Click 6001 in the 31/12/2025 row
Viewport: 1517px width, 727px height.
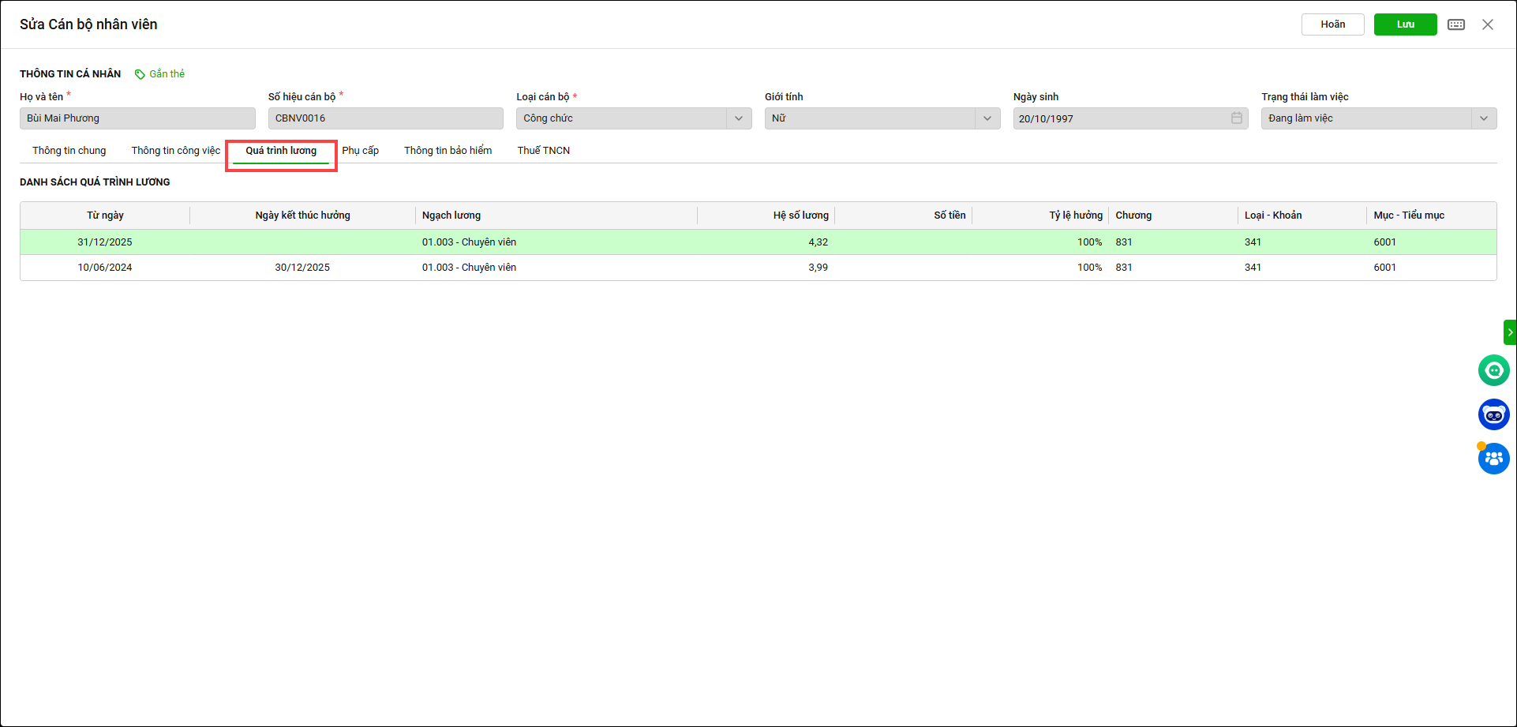coord(1384,242)
